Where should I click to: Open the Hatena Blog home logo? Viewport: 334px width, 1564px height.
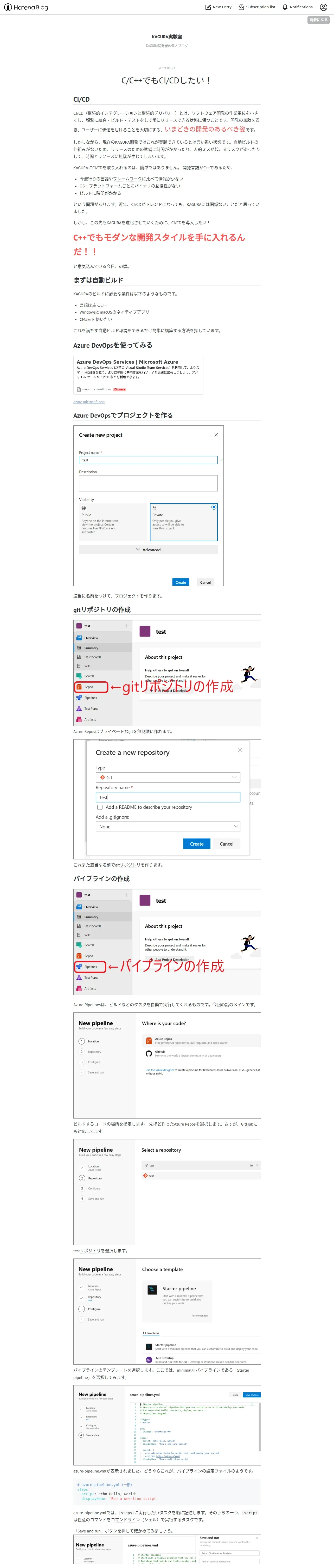[x=26, y=7]
